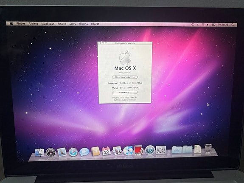Open the Arkisto menu

[33, 24]
